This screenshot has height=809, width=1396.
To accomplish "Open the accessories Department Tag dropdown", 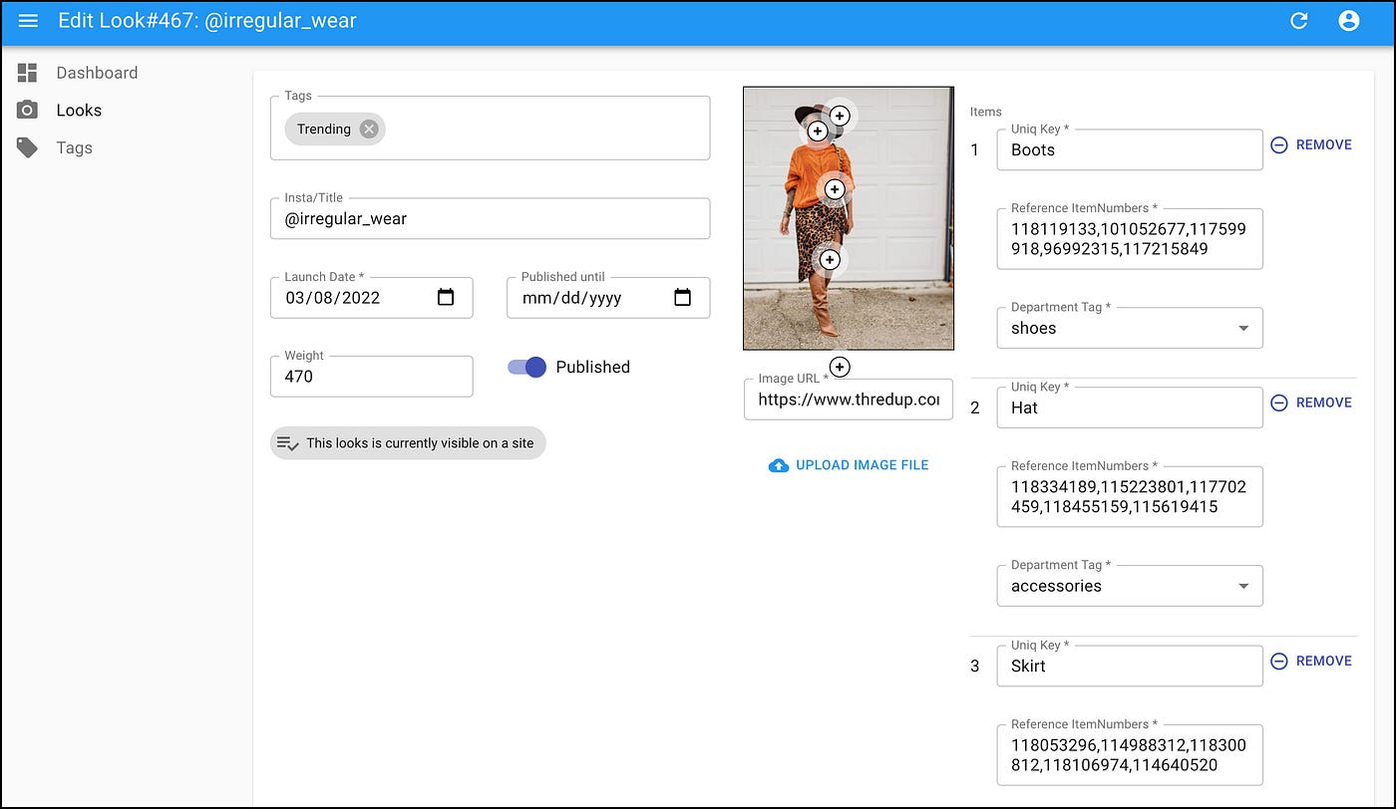I will 1130,586.
